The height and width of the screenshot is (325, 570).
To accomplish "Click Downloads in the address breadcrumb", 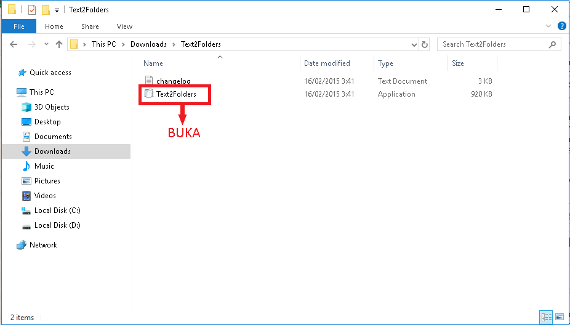I will click(148, 44).
